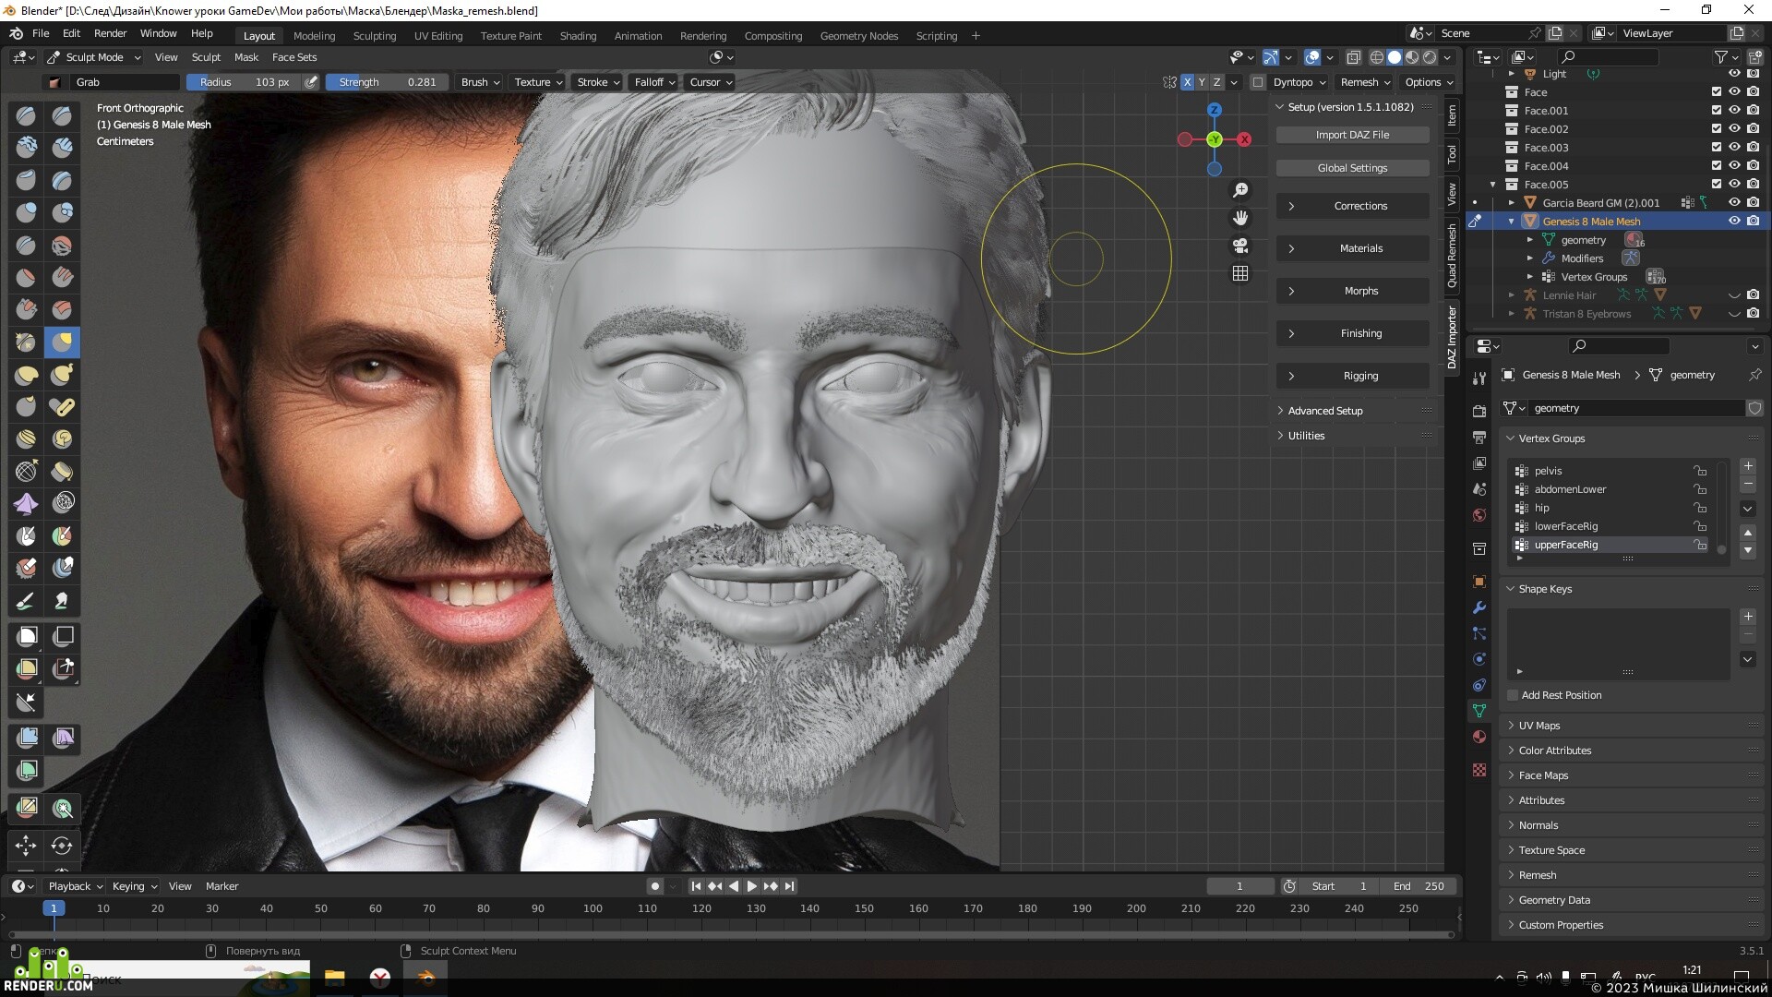Expand the Morphs panel

[1352, 291]
